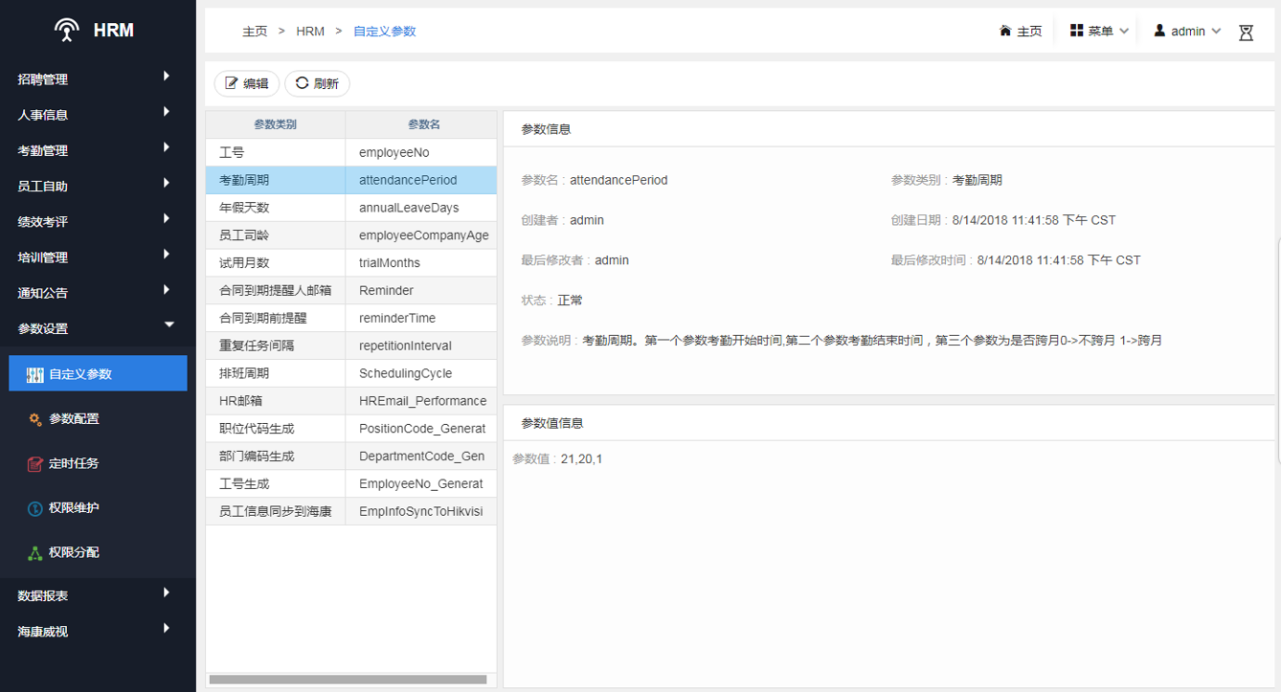
Task: Click the 定时任务 schedule icon
Action: point(35,464)
